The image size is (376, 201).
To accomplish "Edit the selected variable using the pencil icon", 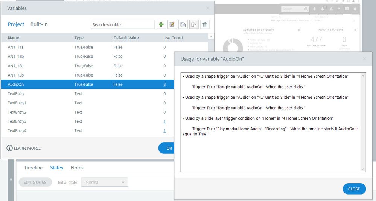I will pyautogui.click(x=172, y=24).
